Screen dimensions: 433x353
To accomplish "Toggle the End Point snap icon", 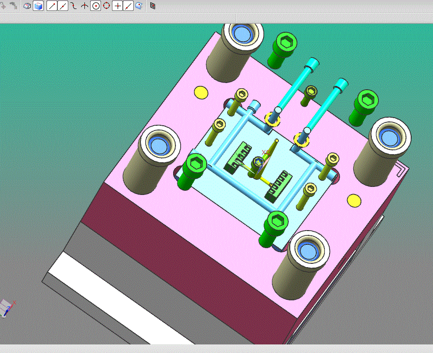I will [x=52, y=6].
